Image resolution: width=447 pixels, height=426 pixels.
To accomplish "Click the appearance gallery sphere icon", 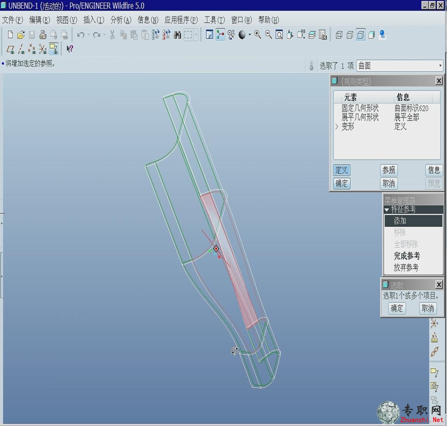I will (242, 35).
